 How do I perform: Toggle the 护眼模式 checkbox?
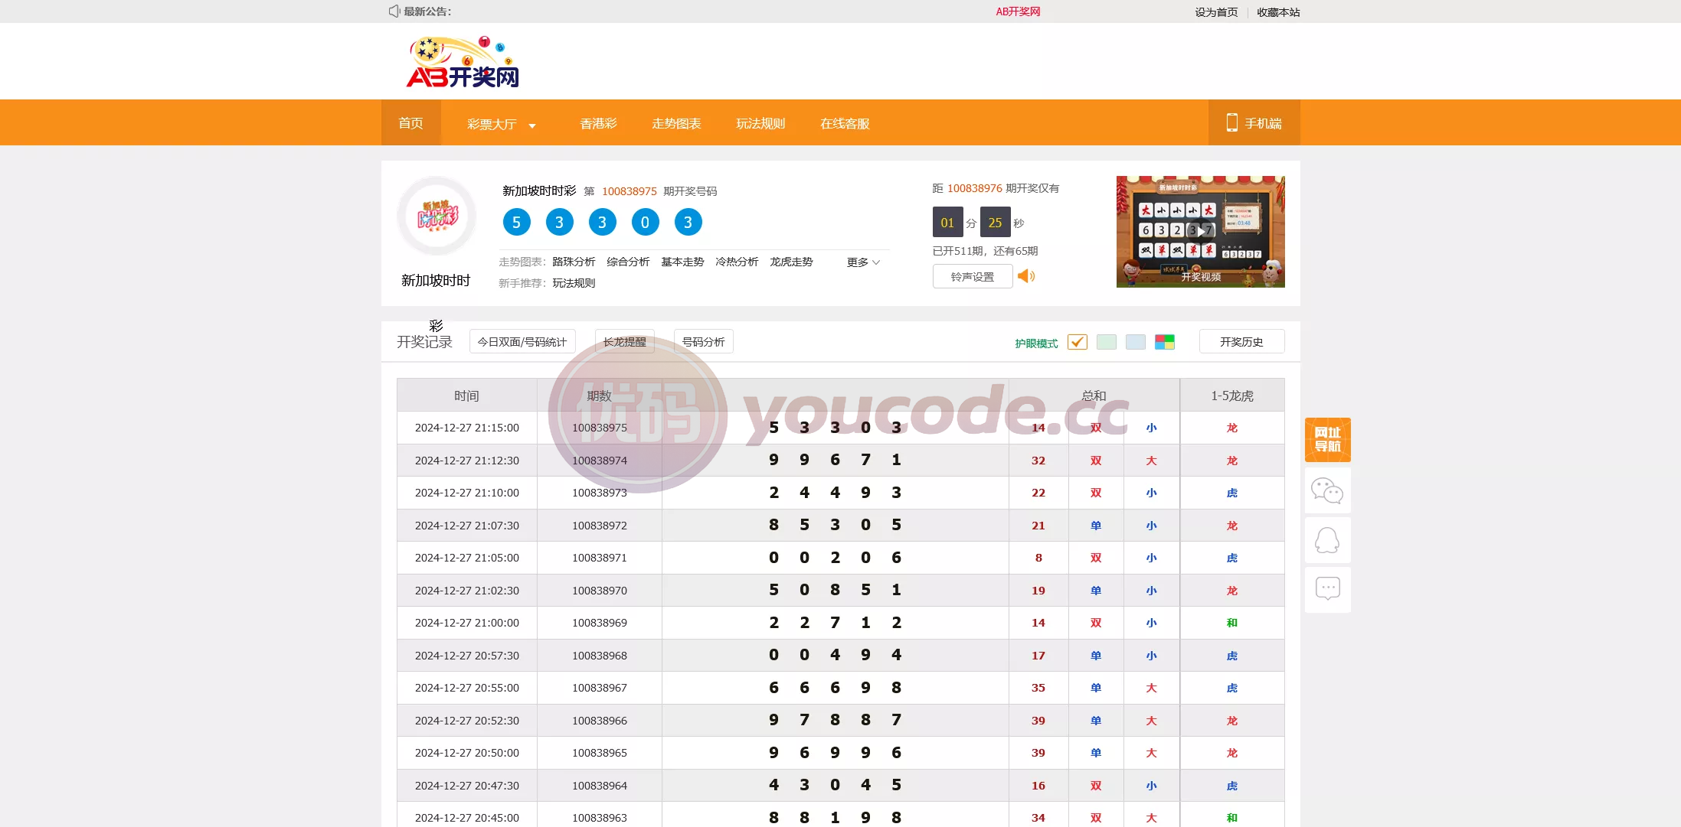click(x=1077, y=342)
